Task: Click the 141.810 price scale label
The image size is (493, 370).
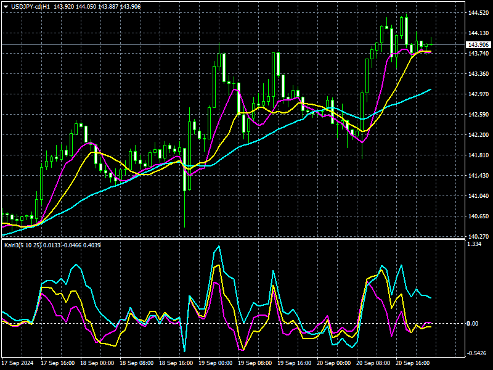Action: (x=479, y=155)
